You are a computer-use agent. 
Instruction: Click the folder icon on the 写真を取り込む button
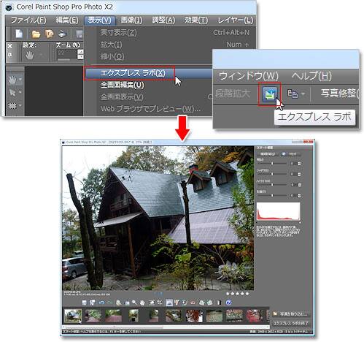coord(276,313)
